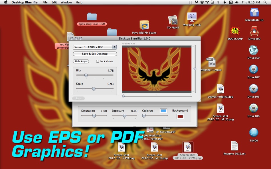This screenshot has width=271, height=169.
Task: Select the TB400 network drive icon
Action: [254, 133]
